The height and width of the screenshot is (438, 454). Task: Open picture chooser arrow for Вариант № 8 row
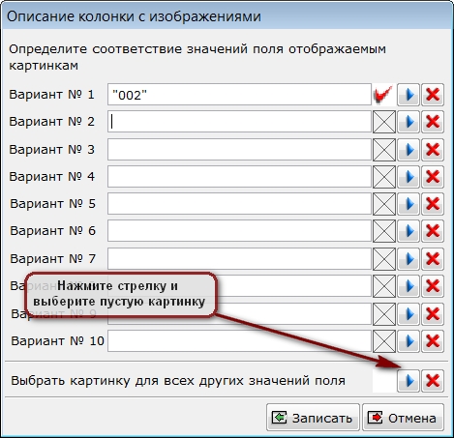coord(409,286)
